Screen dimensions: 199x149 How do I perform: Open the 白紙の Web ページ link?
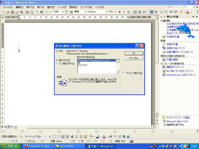click(x=175, y=48)
